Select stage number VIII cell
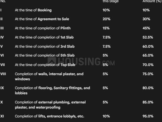 [x=3, y=74]
